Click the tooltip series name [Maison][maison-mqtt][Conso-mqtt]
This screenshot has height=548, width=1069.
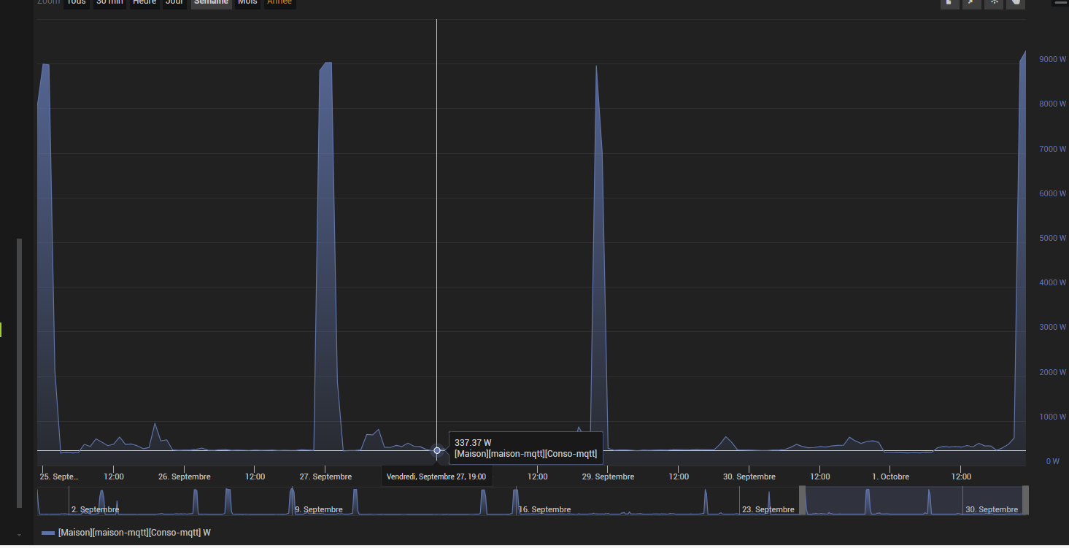(525, 454)
